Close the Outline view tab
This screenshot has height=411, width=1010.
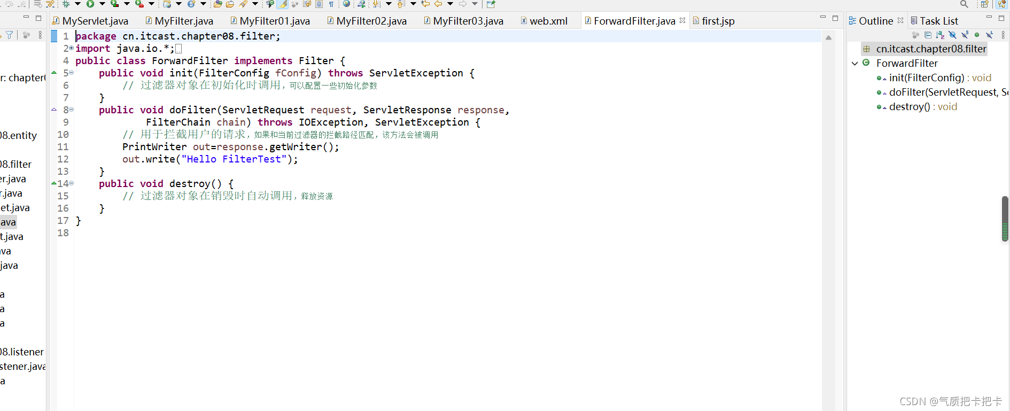[x=900, y=20]
